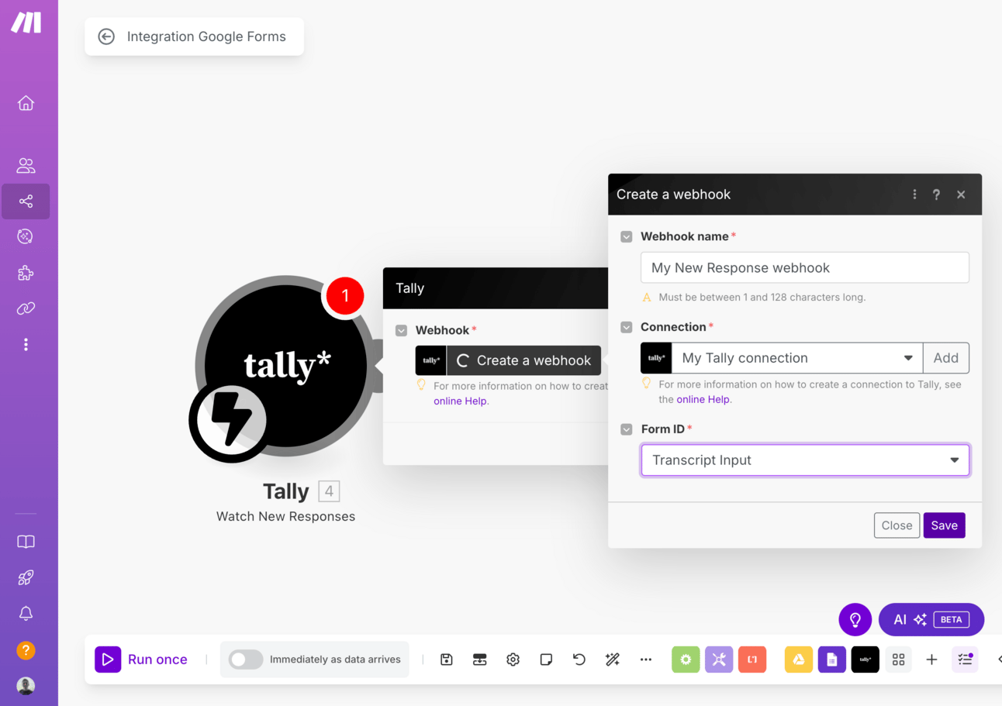This screenshot has height=706, width=1002.
Task: Open the AI BETA assistant button
Action: click(x=931, y=620)
